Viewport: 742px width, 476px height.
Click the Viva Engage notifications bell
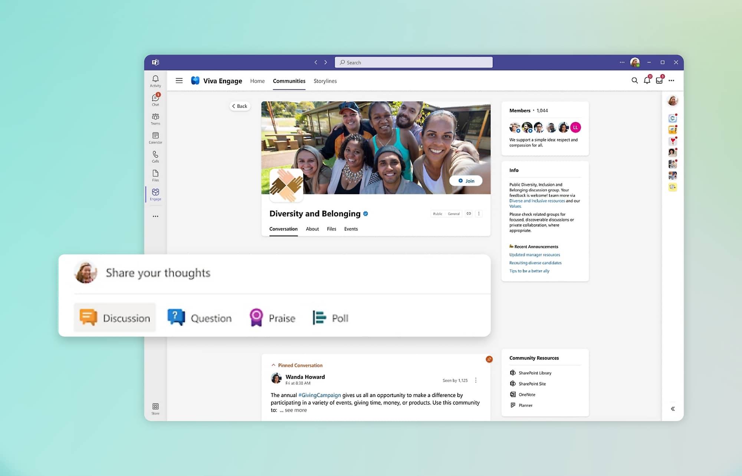pyautogui.click(x=647, y=81)
